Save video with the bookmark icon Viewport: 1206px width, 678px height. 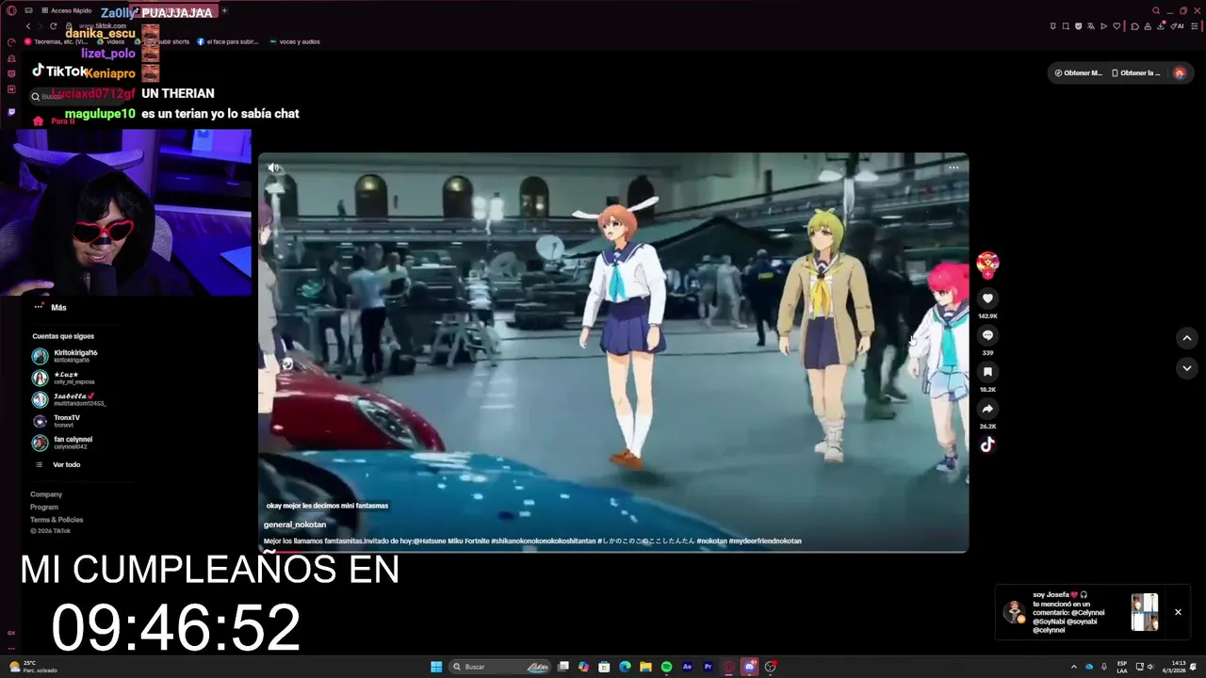pyautogui.click(x=987, y=372)
